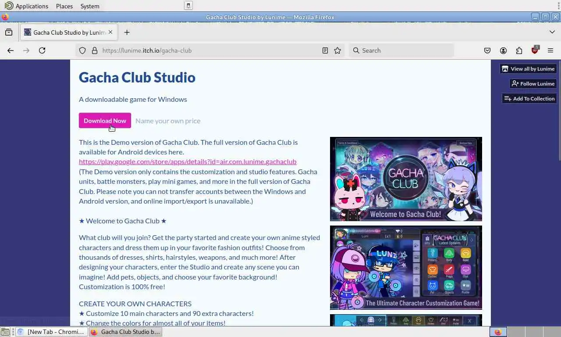Click the panel icon in top bar
Image resolution: width=561 pixels, height=337 pixels.
point(188,6)
